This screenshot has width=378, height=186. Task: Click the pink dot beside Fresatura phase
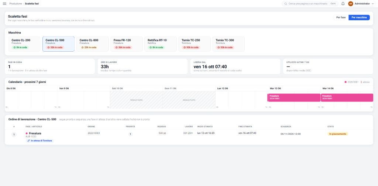[27, 133]
